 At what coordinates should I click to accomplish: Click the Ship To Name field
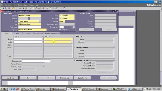28,39
